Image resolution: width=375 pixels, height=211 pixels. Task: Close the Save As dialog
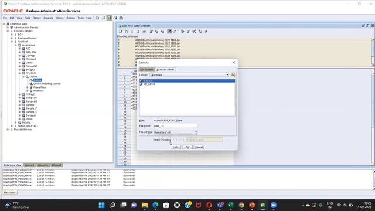point(234,62)
